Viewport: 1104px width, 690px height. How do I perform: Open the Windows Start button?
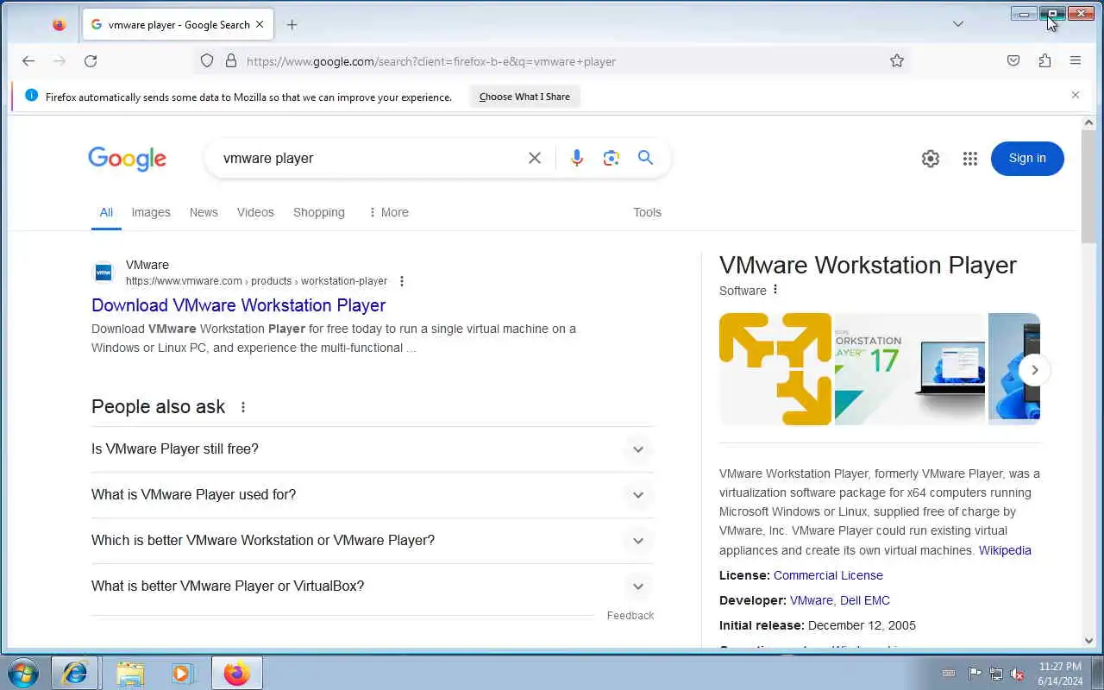coord(23,673)
